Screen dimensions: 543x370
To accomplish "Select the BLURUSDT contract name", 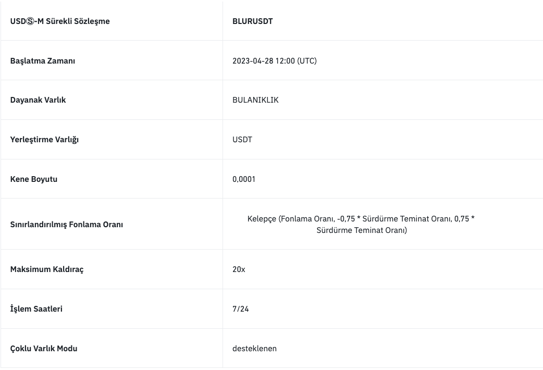I will pyautogui.click(x=252, y=21).
